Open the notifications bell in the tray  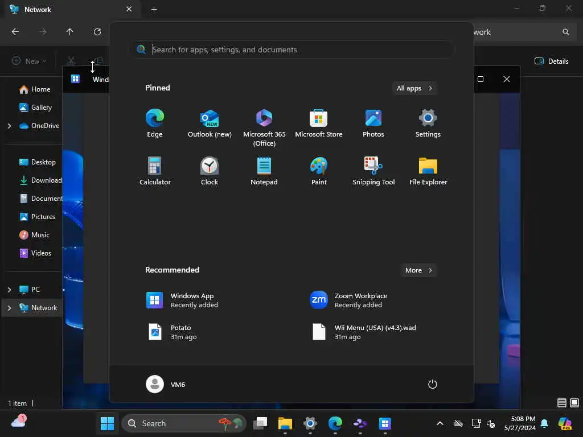[x=544, y=423]
